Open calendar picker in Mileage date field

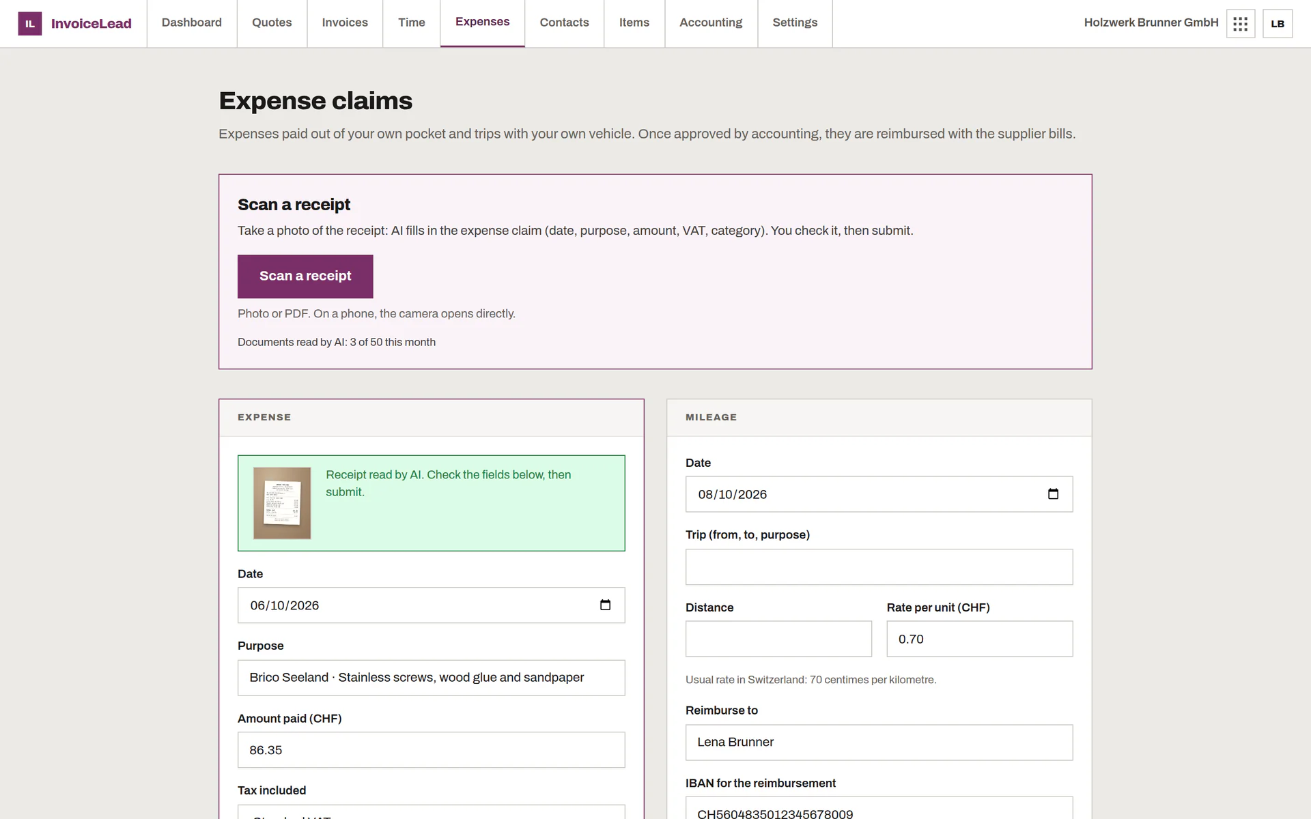pos(1053,494)
